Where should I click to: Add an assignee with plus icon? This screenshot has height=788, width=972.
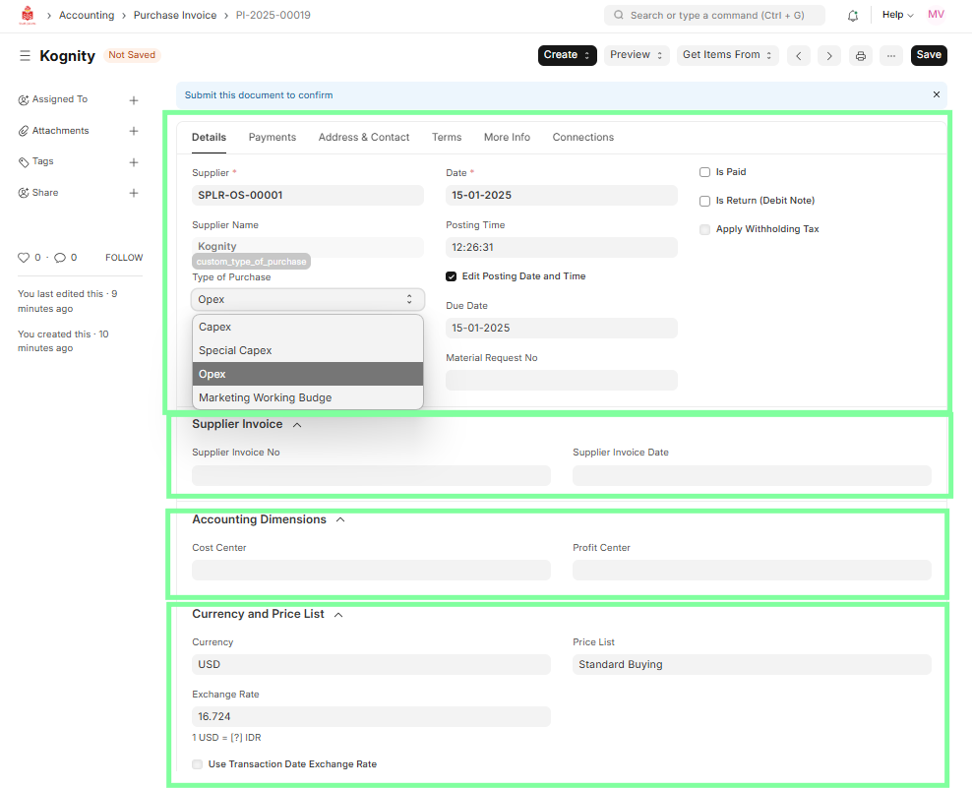(134, 100)
